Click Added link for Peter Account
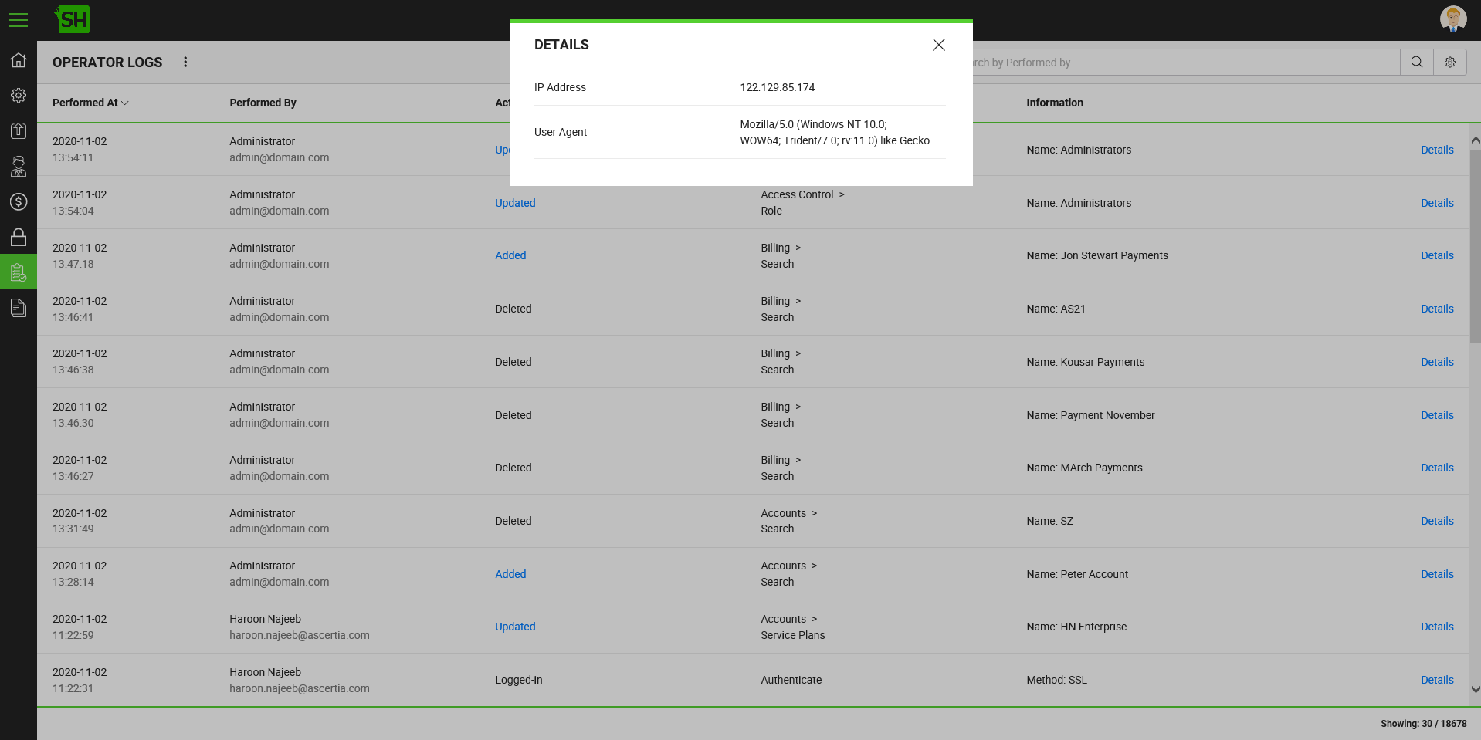Image resolution: width=1481 pixels, height=740 pixels. point(510,574)
